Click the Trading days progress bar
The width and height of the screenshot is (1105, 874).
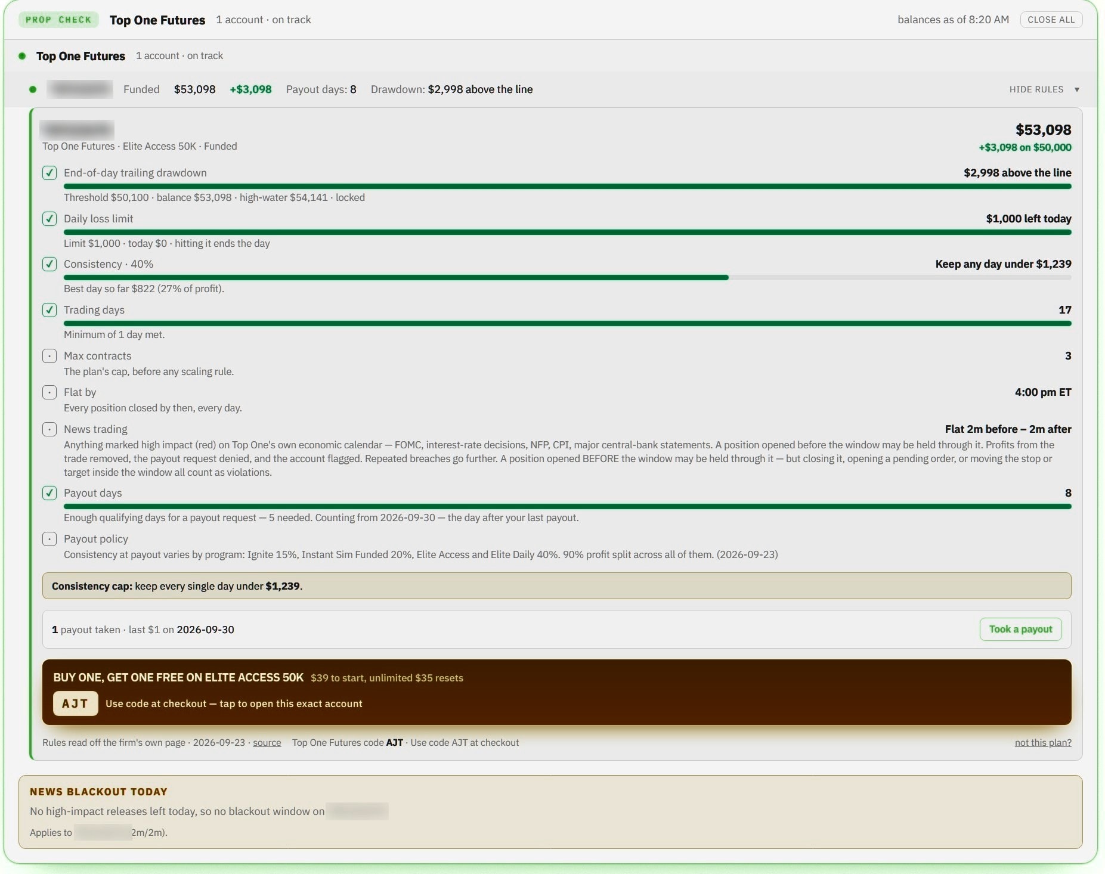[567, 324]
